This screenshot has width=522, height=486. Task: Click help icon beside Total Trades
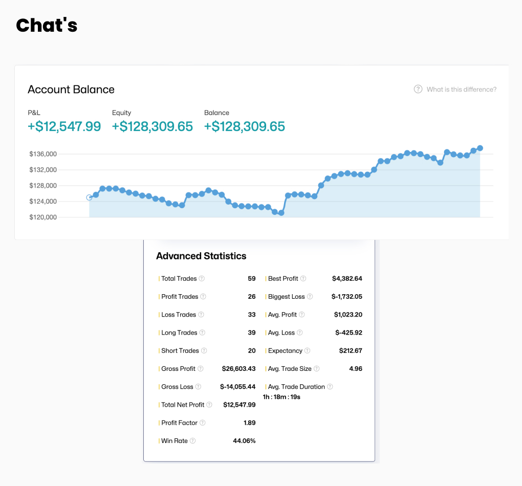click(x=202, y=279)
